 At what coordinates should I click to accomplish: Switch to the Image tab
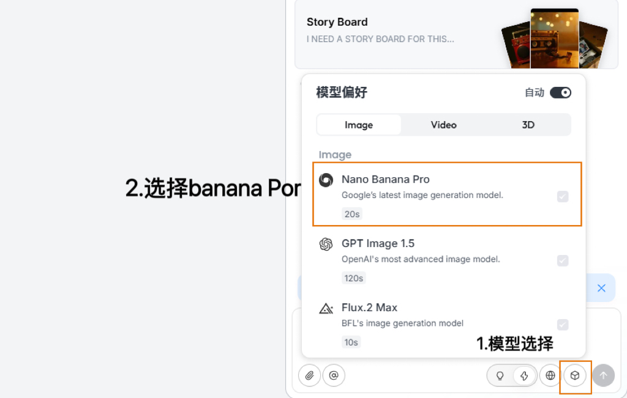359,125
